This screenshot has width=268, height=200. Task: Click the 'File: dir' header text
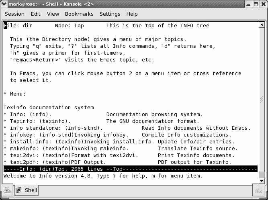click(x=18, y=26)
